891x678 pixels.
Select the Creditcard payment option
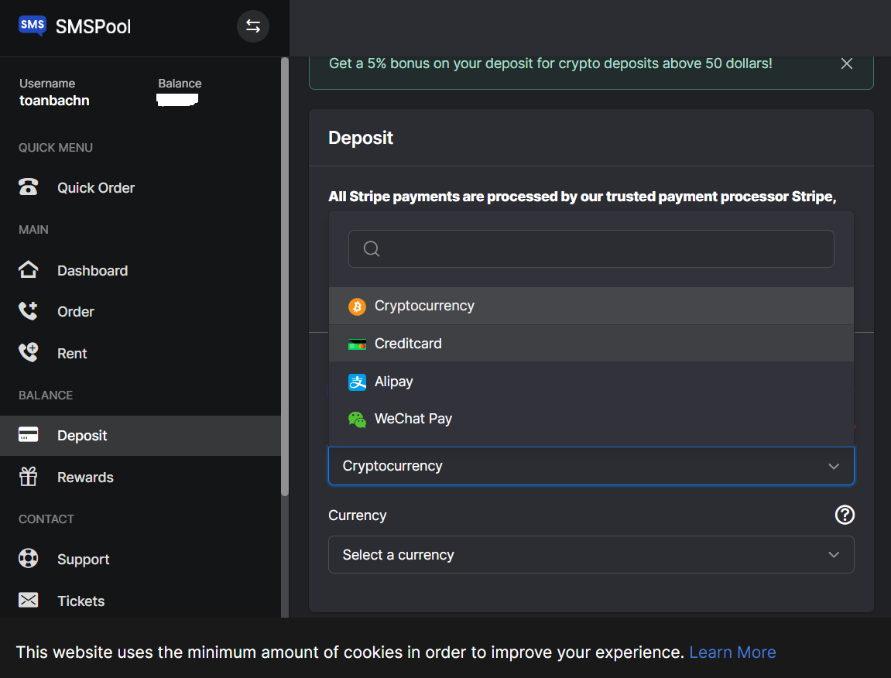point(408,344)
